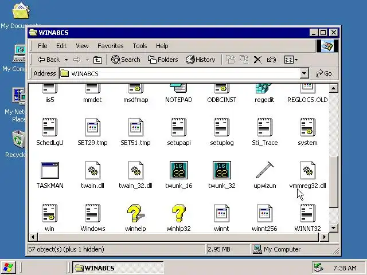Click the Up one level toolbar icon

98,60
